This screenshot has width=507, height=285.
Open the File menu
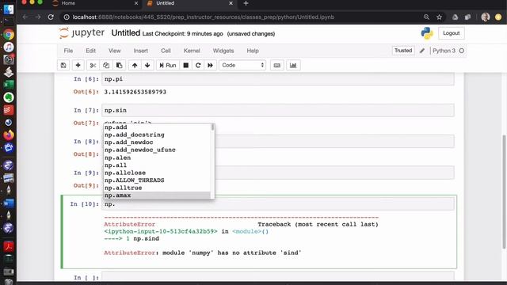(68, 51)
